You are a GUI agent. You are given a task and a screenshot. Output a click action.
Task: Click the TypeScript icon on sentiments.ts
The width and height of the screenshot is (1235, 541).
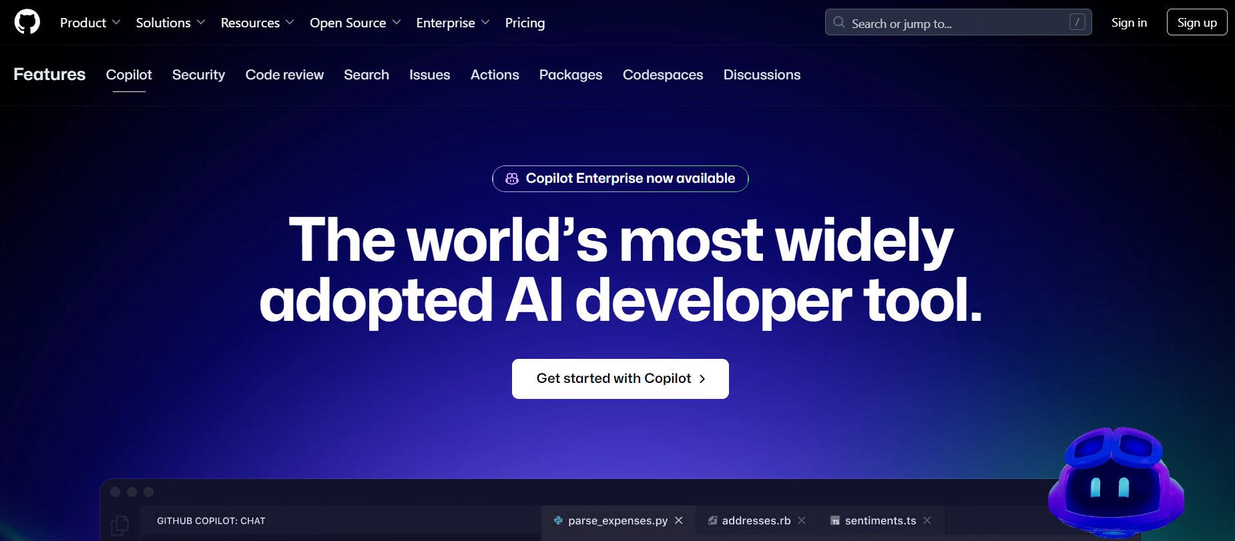coord(835,521)
